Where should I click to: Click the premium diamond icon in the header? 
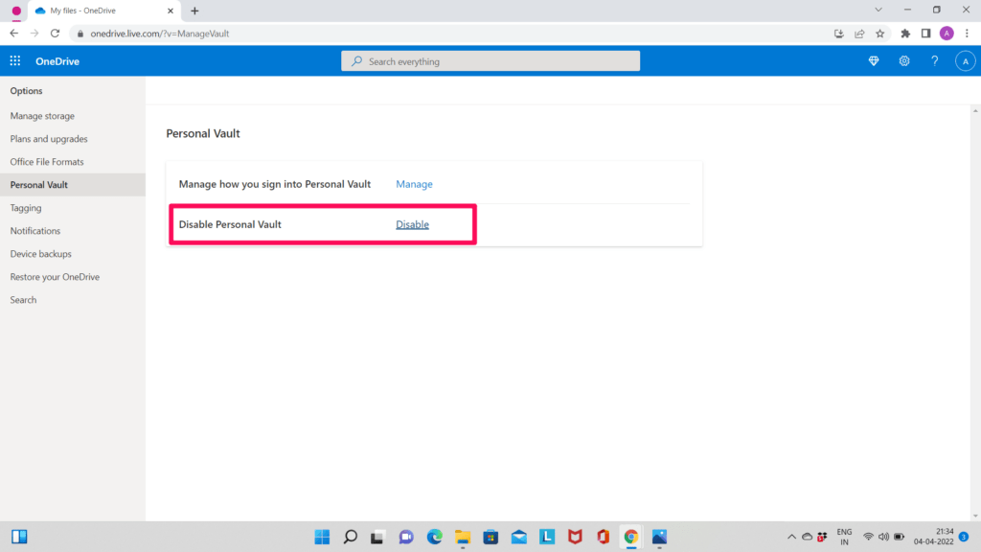pos(873,60)
